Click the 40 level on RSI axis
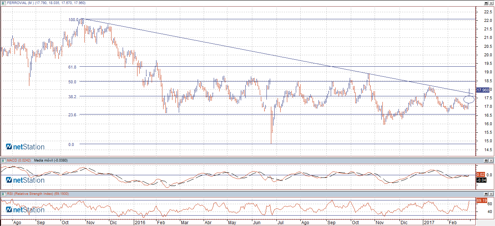 tap(490, 212)
